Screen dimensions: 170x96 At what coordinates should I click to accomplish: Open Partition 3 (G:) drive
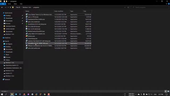10,76
